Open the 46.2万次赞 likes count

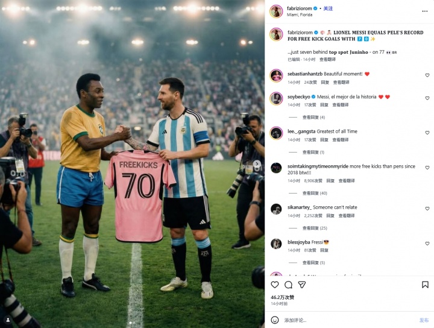pos(282,297)
